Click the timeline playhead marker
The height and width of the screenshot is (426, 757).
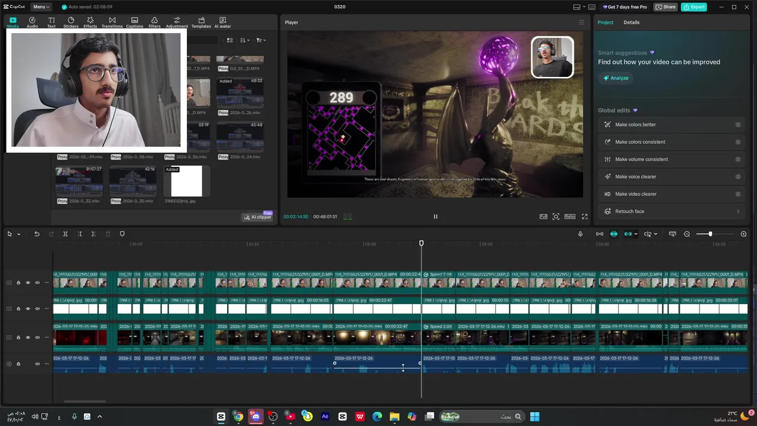point(421,243)
